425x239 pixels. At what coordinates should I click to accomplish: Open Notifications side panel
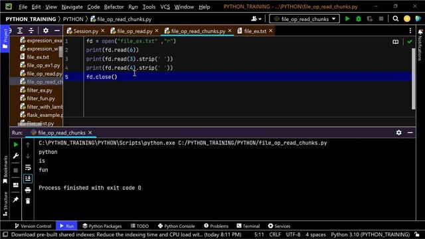pyautogui.click(x=420, y=44)
